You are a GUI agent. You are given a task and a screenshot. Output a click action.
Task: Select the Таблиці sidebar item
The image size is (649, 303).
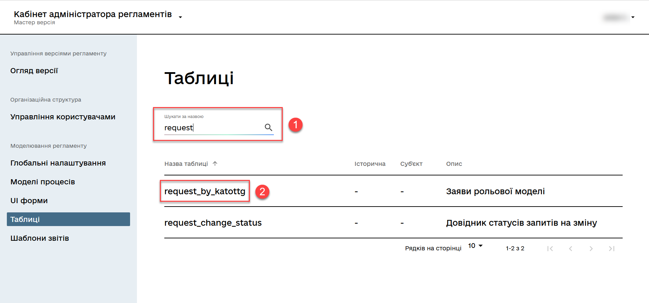[x=68, y=219]
